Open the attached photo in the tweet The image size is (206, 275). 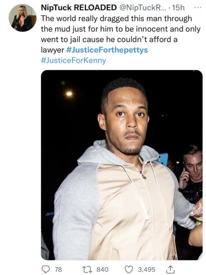coord(122,165)
